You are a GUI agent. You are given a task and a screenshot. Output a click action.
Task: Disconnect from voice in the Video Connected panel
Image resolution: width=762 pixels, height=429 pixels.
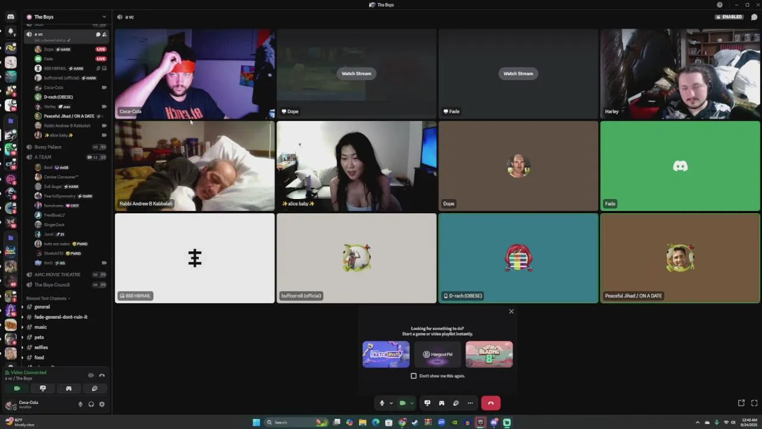tap(102, 375)
